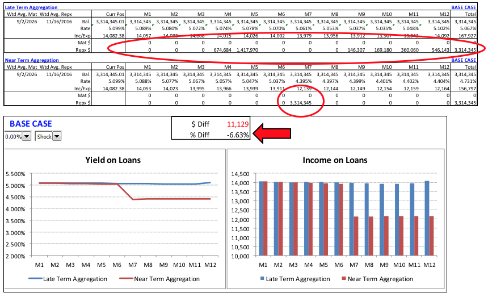Select Near Term M1 rate 5.088%
This screenshot has height=297, width=488.
(143, 81)
